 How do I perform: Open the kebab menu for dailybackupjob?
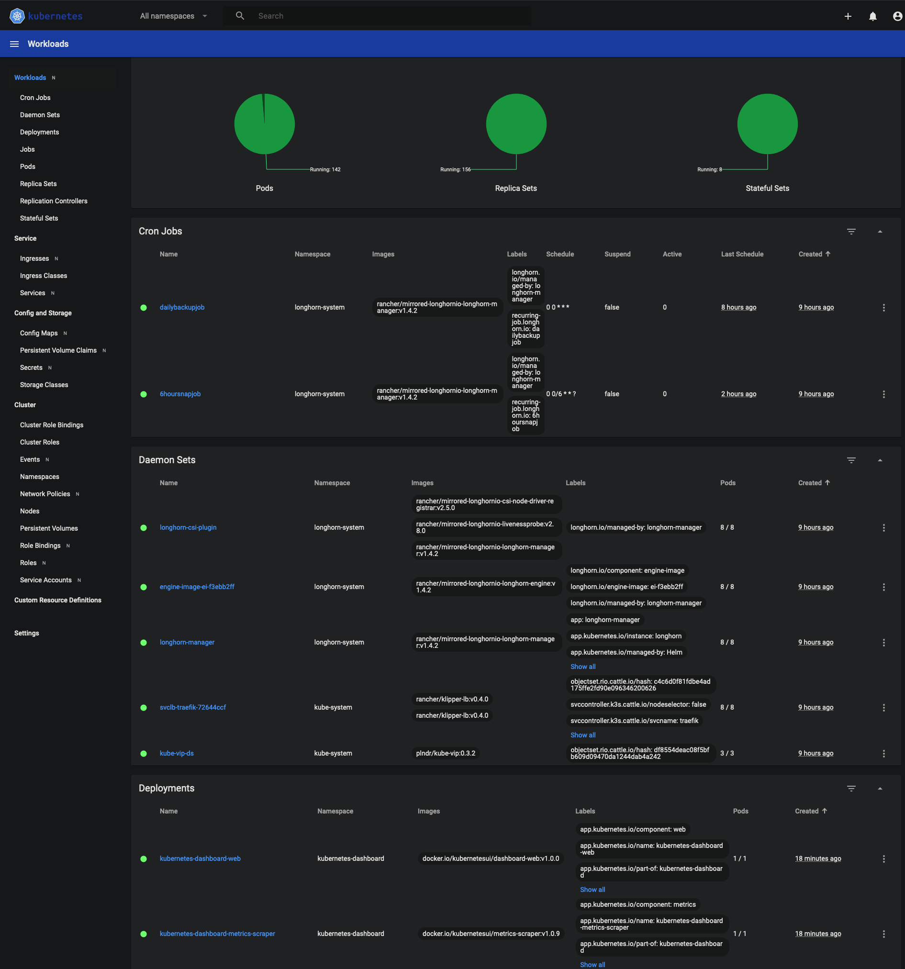[884, 308]
